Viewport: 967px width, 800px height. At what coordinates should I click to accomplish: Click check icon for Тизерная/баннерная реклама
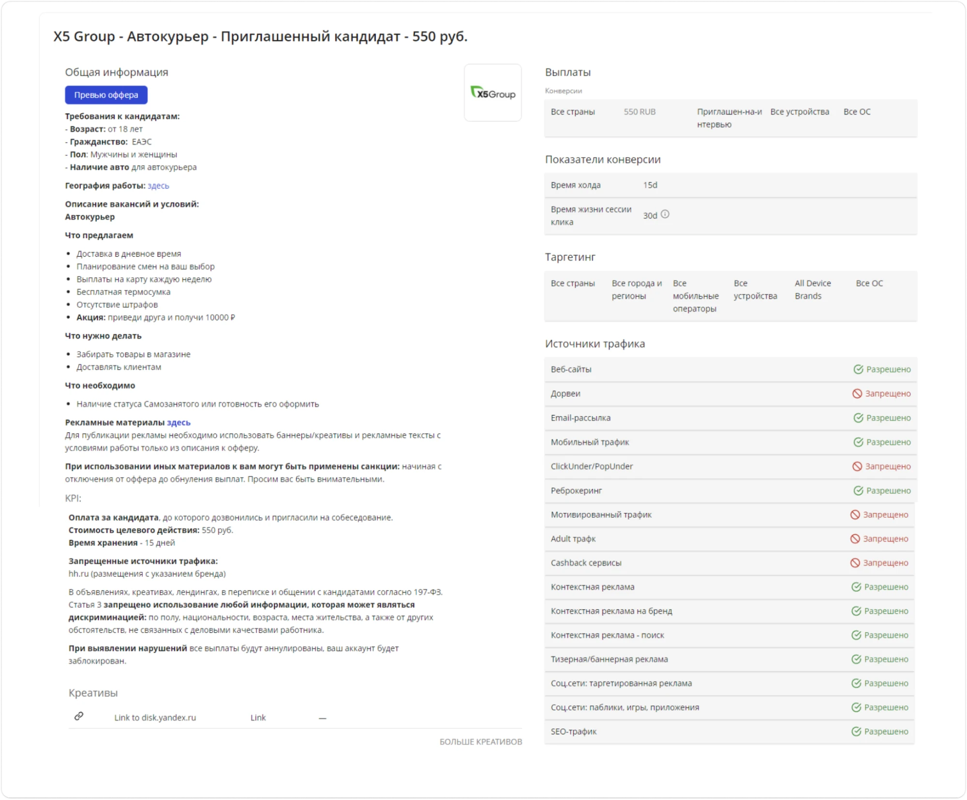tap(856, 659)
